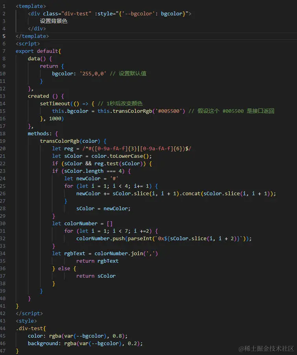297x355 pixels.
Task: Click the '#005500' string argument in transColorRgb
Action: (x=169, y=111)
